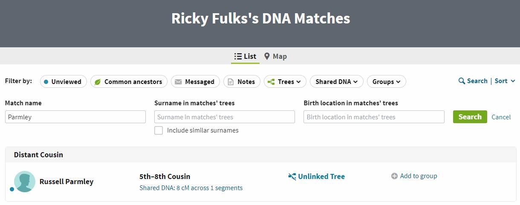The width and height of the screenshot is (520, 205).
Task: Click the Cancel link
Action: [501, 117]
